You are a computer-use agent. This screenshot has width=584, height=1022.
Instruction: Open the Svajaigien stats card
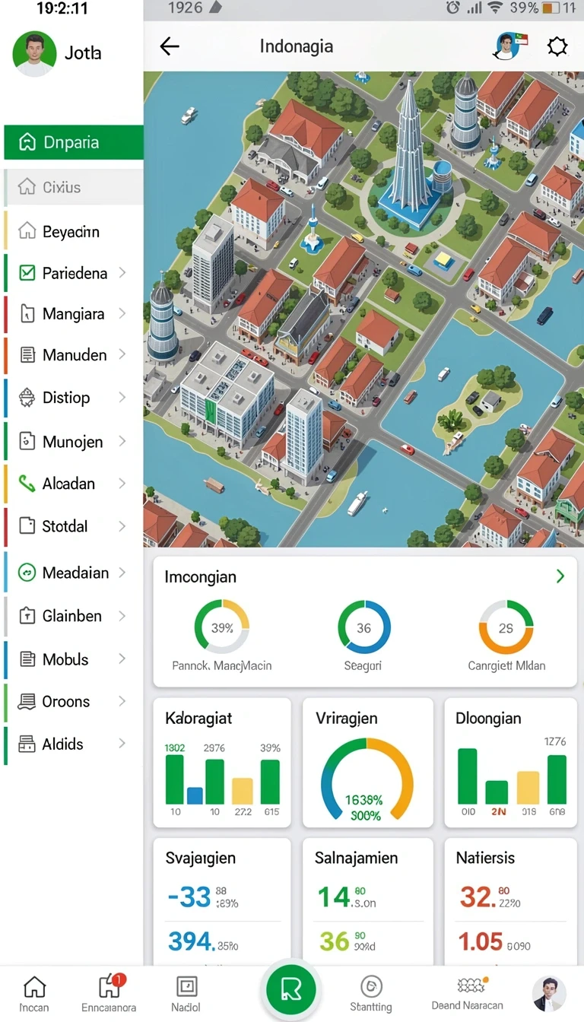[222, 902]
